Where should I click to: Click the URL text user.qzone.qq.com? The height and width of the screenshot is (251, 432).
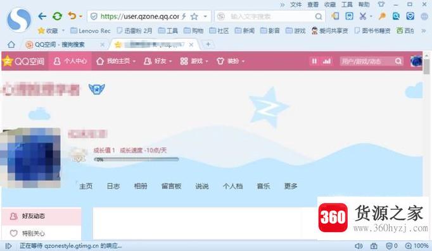(x=151, y=16)
